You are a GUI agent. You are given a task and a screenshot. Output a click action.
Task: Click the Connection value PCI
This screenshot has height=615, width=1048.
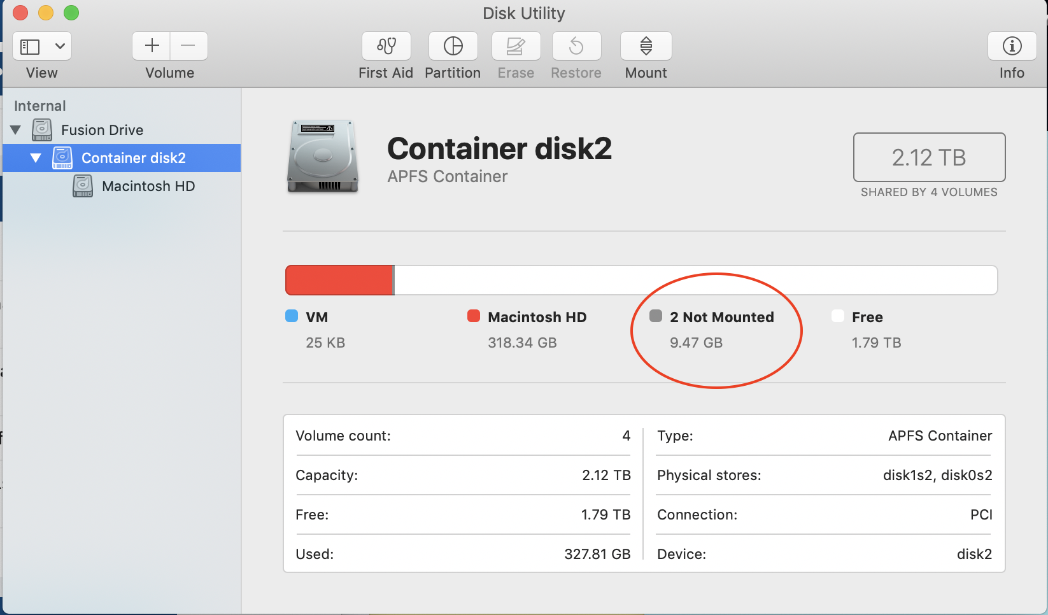[x=981, y=514]
